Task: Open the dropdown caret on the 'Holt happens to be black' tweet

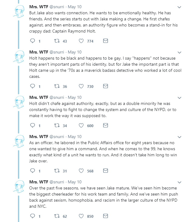Action: 179,52
